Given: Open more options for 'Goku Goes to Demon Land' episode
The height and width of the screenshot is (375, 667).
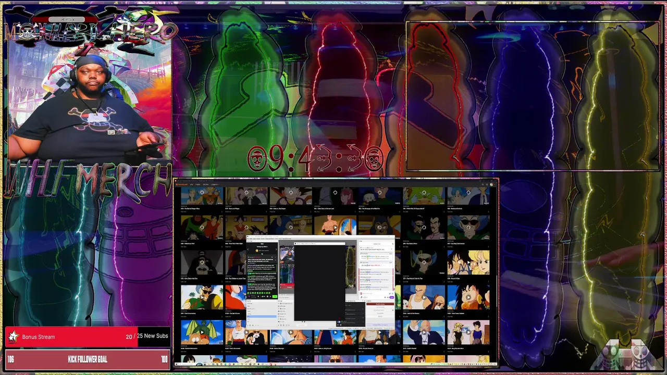Looking at the screenshot, I should [x=355, y=211].
